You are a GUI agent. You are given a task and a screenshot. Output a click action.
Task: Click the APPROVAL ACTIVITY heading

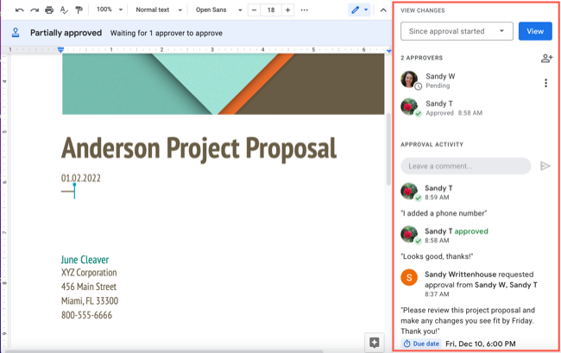click(x=432, y=144)
